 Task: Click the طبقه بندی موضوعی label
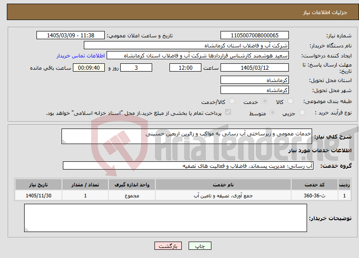tap(328, 101)
